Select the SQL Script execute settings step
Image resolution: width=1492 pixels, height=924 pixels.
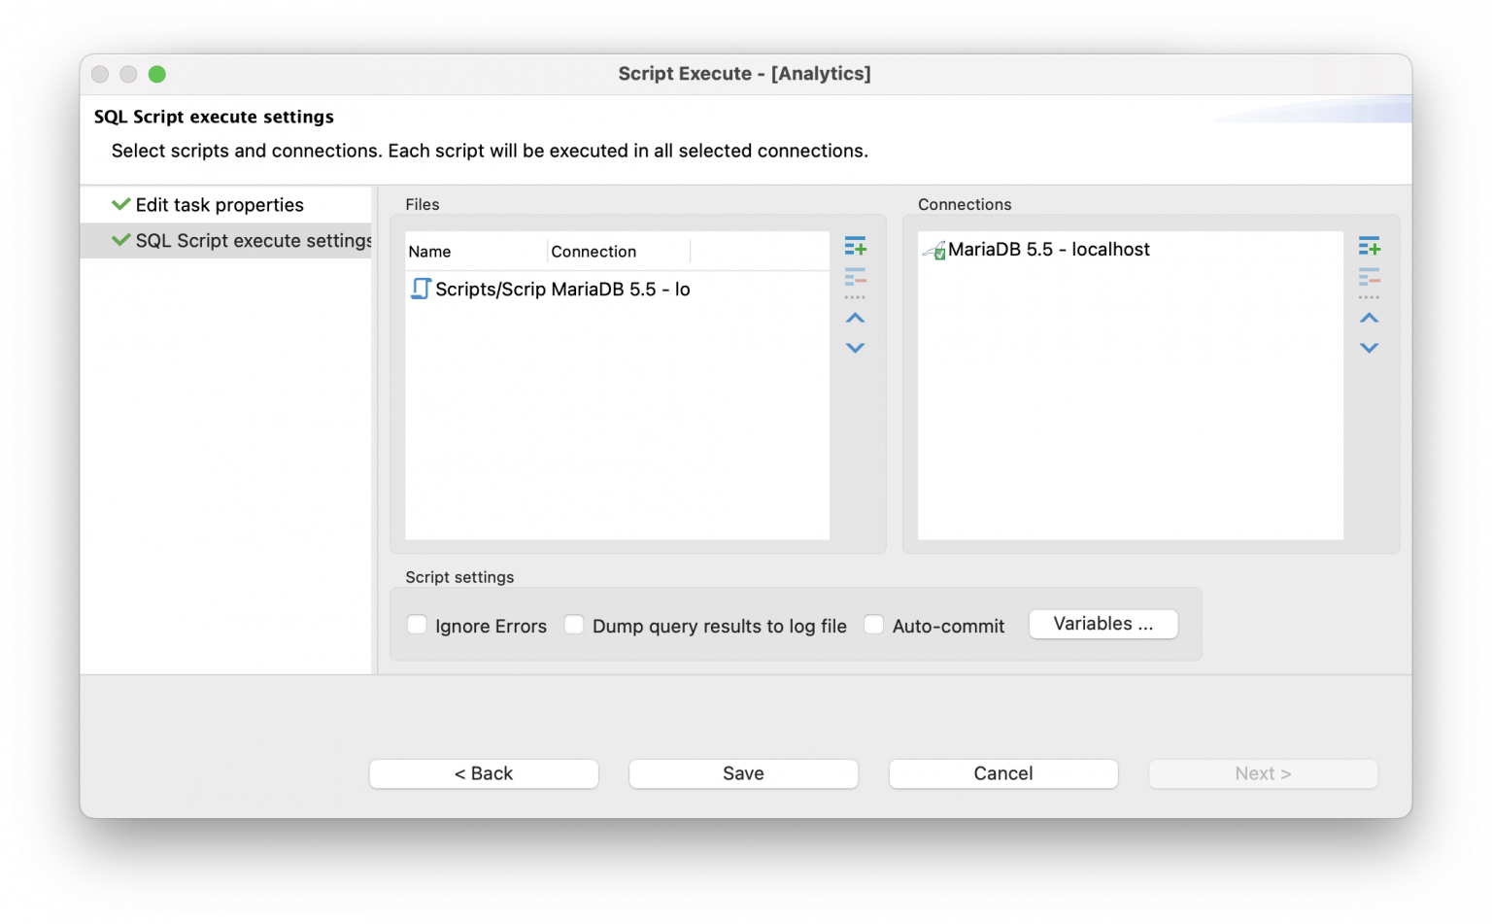pyautogui.click(x=252, y=240)
